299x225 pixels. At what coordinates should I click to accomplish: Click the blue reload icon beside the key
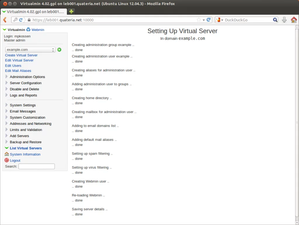[x=21, y=20]
